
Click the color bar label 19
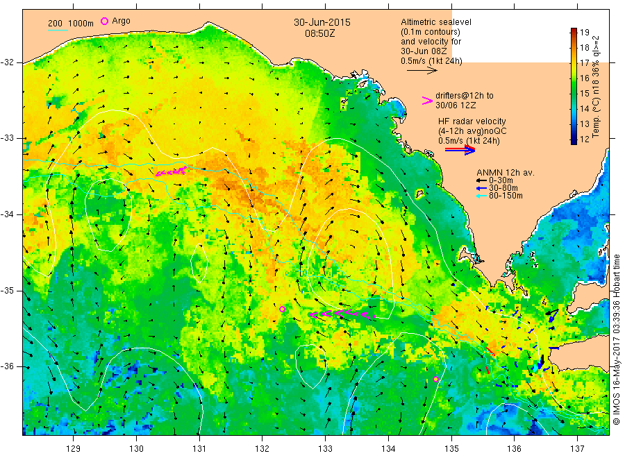click(584, 32)
